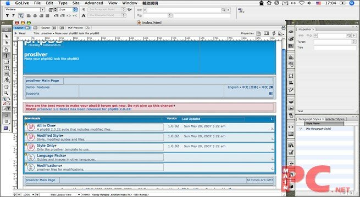This screenshot has width=360, height=197.
Task: Click the GoLive GL logo at toolbox top
Action: pos(6,30)
